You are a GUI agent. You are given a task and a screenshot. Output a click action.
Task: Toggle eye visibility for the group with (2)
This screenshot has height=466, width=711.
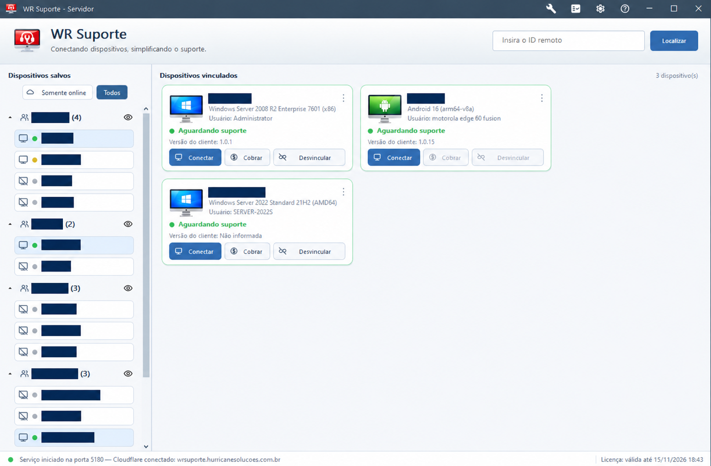tap(128, 224)
